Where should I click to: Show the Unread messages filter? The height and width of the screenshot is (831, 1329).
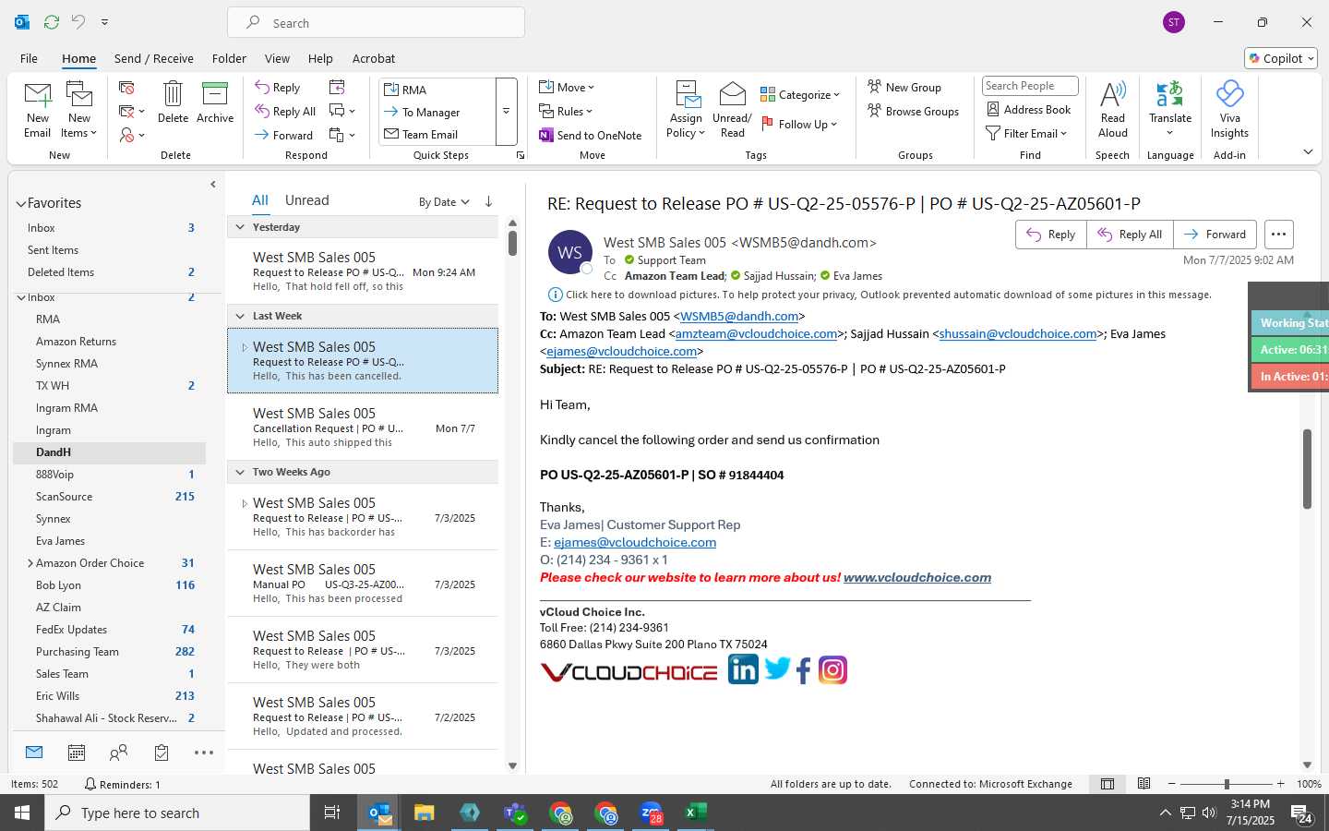[x=307, y=200]
